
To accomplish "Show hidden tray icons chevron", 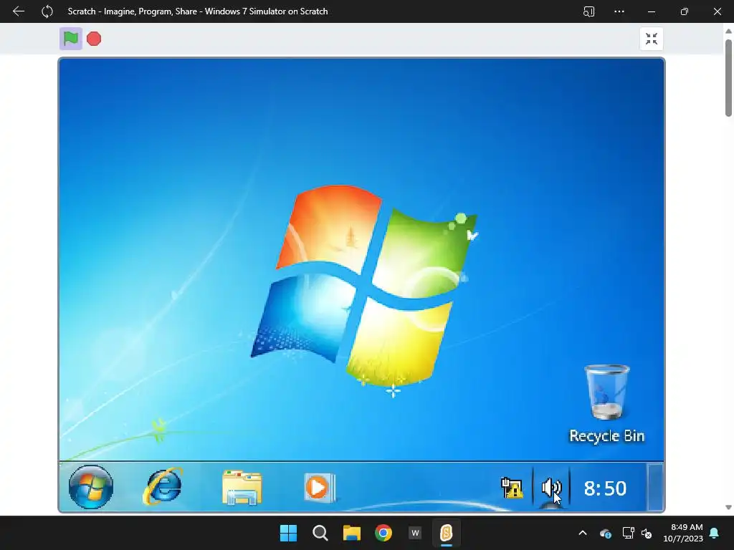I will [583, 533].
